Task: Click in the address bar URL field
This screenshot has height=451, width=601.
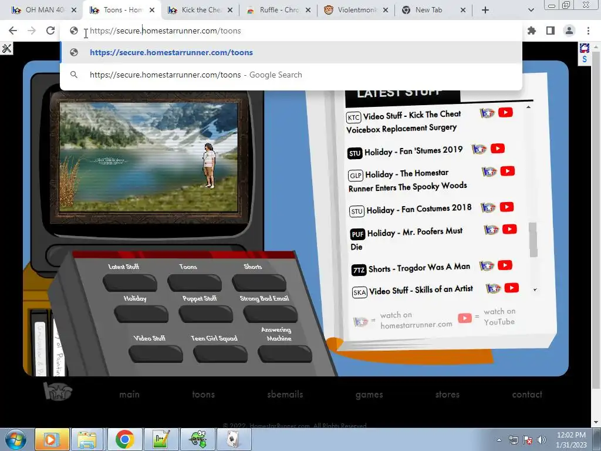Action: click(x=291, y=31)
